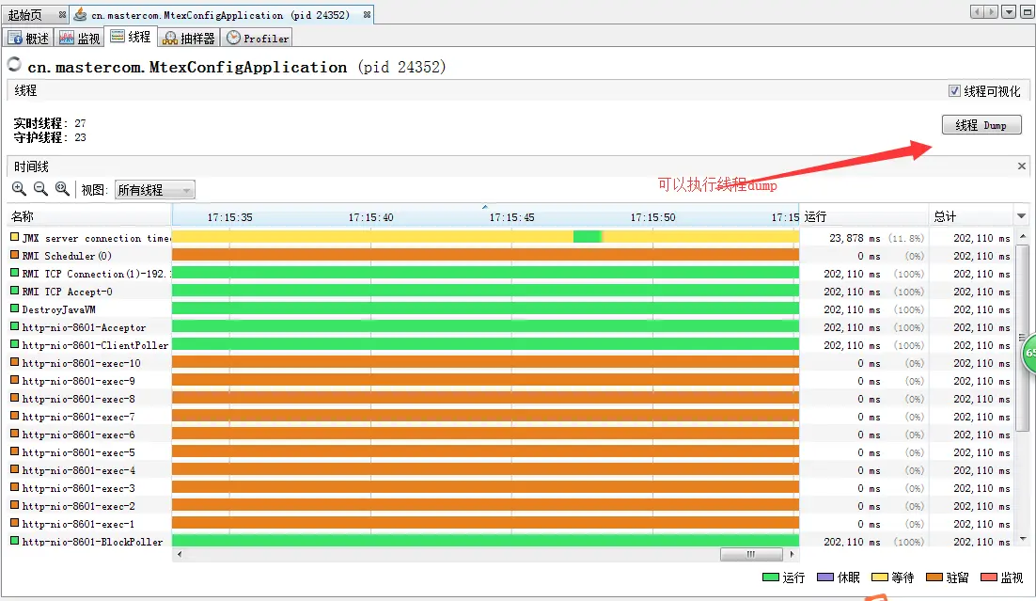Click the 23,878 ms running time value
Viewport: 1036px width, 601px height.
point(855,237)
